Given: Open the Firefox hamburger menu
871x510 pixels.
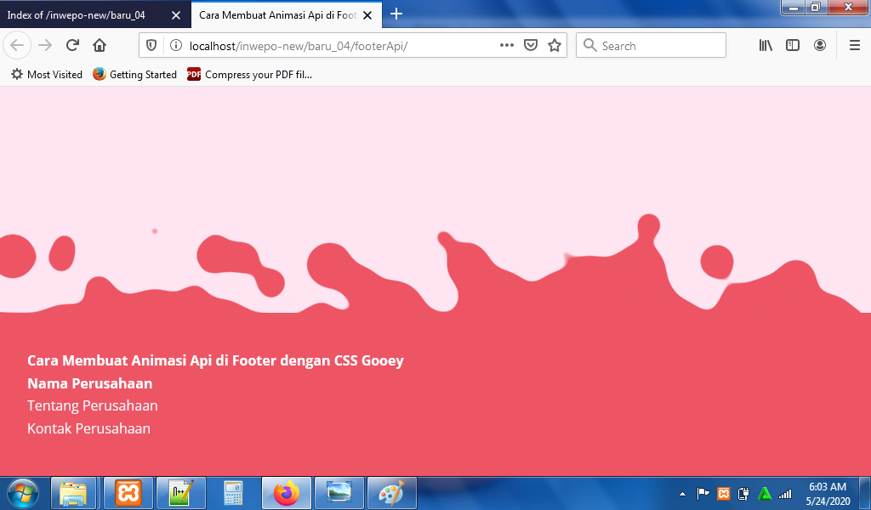Looking at the screenshot, I should coord(855,46).
